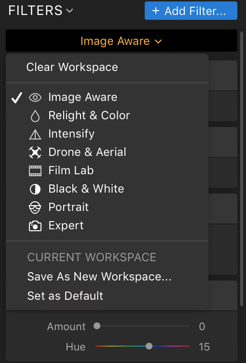Select the Film Lab workspace label

click(71, 170)
